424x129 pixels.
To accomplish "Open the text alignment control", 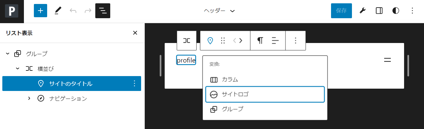I will pos(275,40).
